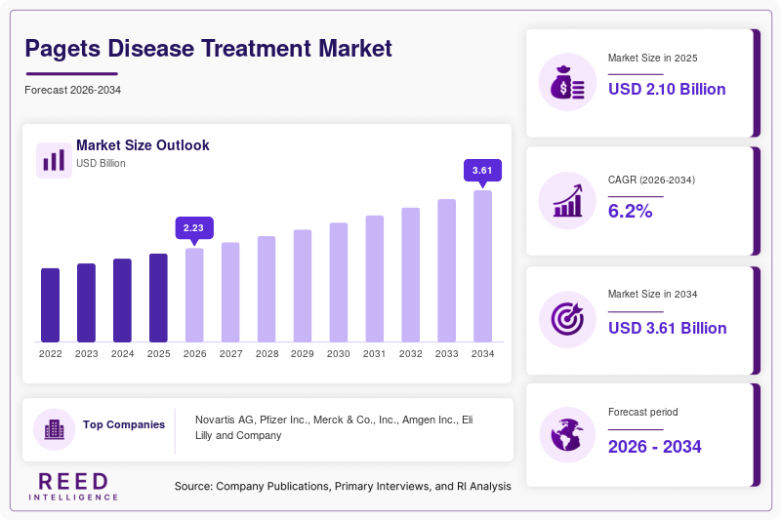Click the 'Forecast 2026-2034' subtitle
781x520 pixels.
[72, 90]
